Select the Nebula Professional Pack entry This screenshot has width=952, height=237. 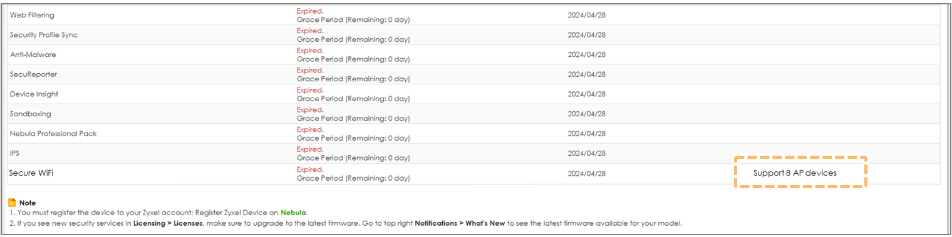(x=54, y=134)
